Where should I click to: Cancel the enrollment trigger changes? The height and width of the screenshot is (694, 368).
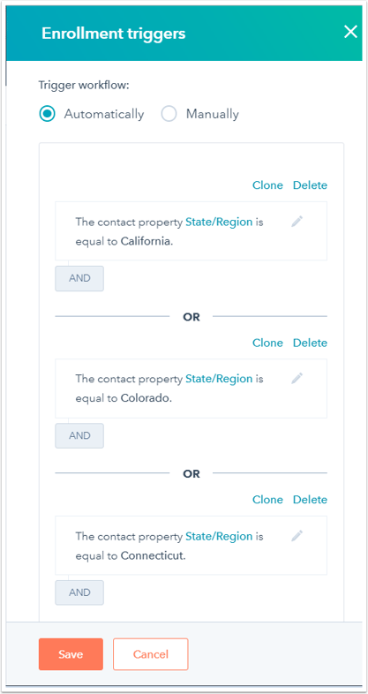tap(151, 654)
